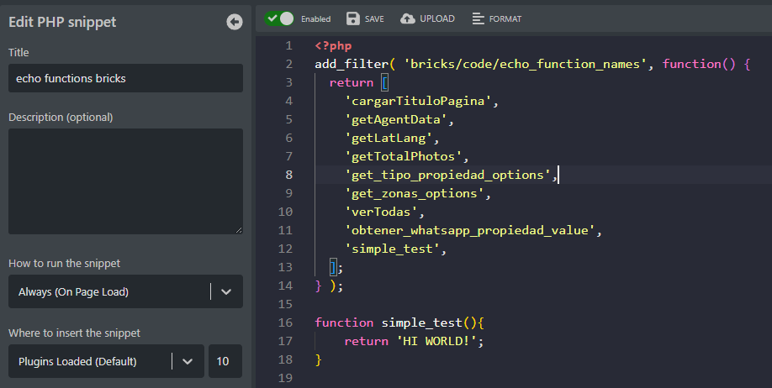
Task: Click the Title field containing echo functions bricks
Action: click(125, 78)
